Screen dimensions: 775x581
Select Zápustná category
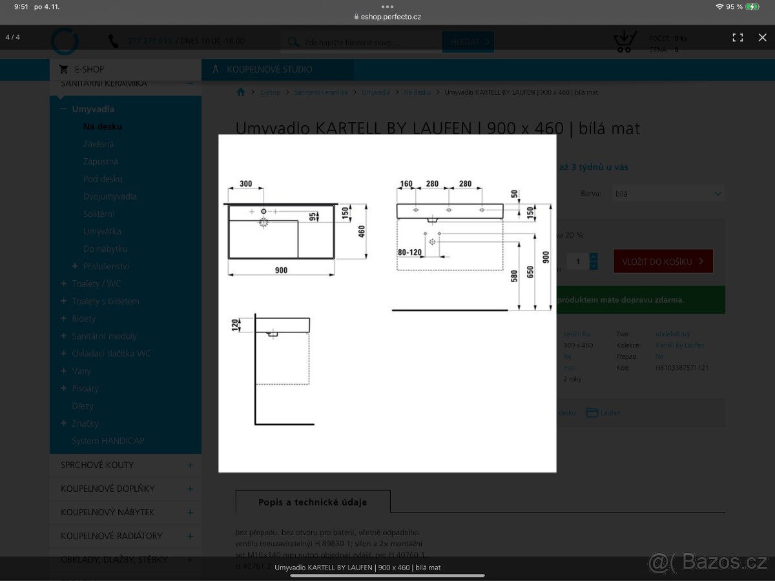[x=101, y=161]
